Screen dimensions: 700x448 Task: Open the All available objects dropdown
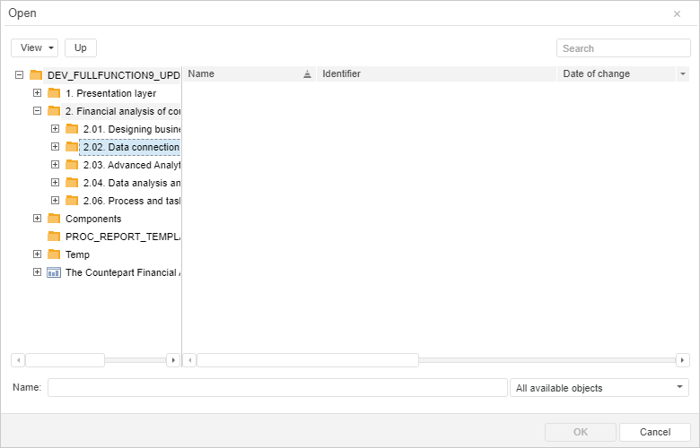tap(599, 388)
